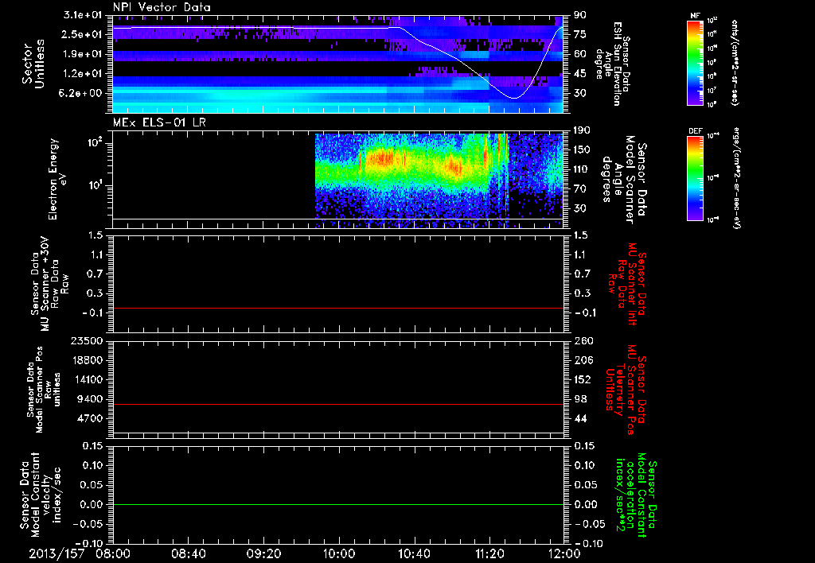Click the red MU Scanner Pos telemetry line
815x563 pixels.
point(337,404)
